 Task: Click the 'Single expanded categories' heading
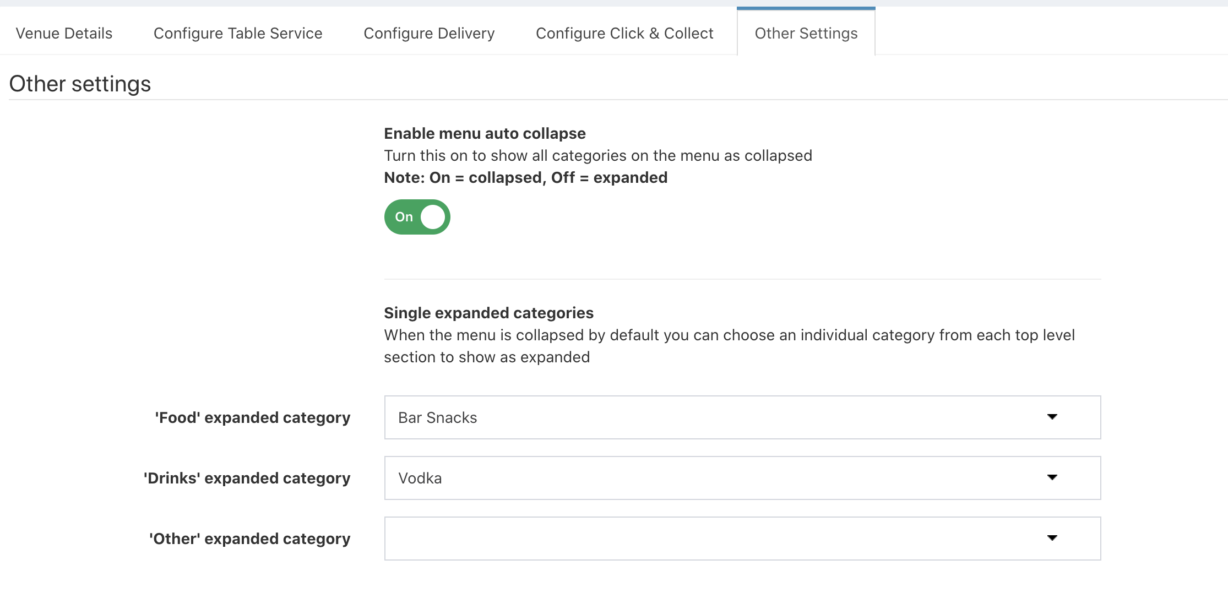click(x=488, y=313)
